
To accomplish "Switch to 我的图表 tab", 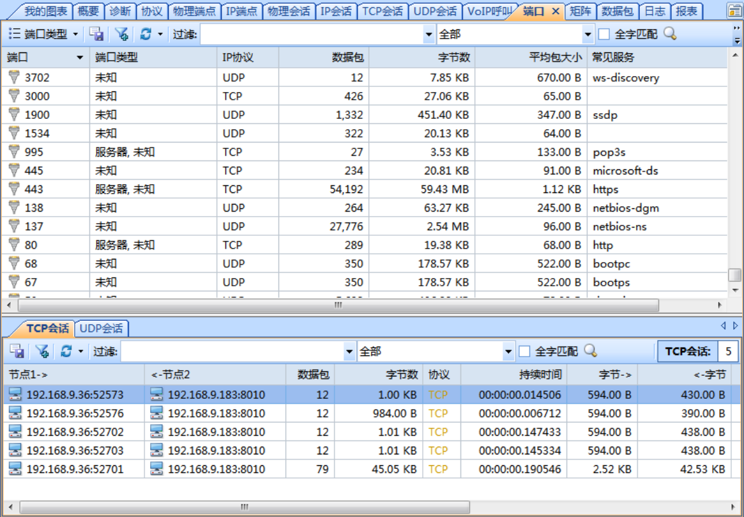I will [x=47, y=11].
